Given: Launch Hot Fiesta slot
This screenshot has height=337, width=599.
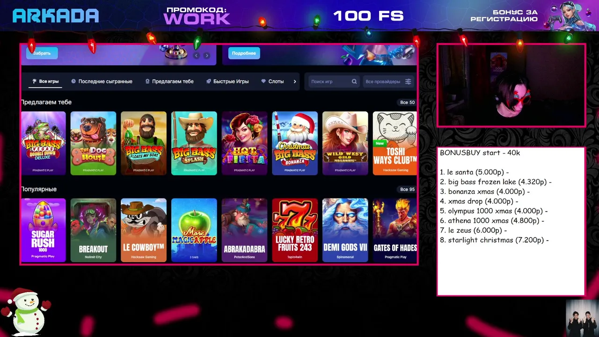Looking at the screenshot, I should (x=244, y=143).
